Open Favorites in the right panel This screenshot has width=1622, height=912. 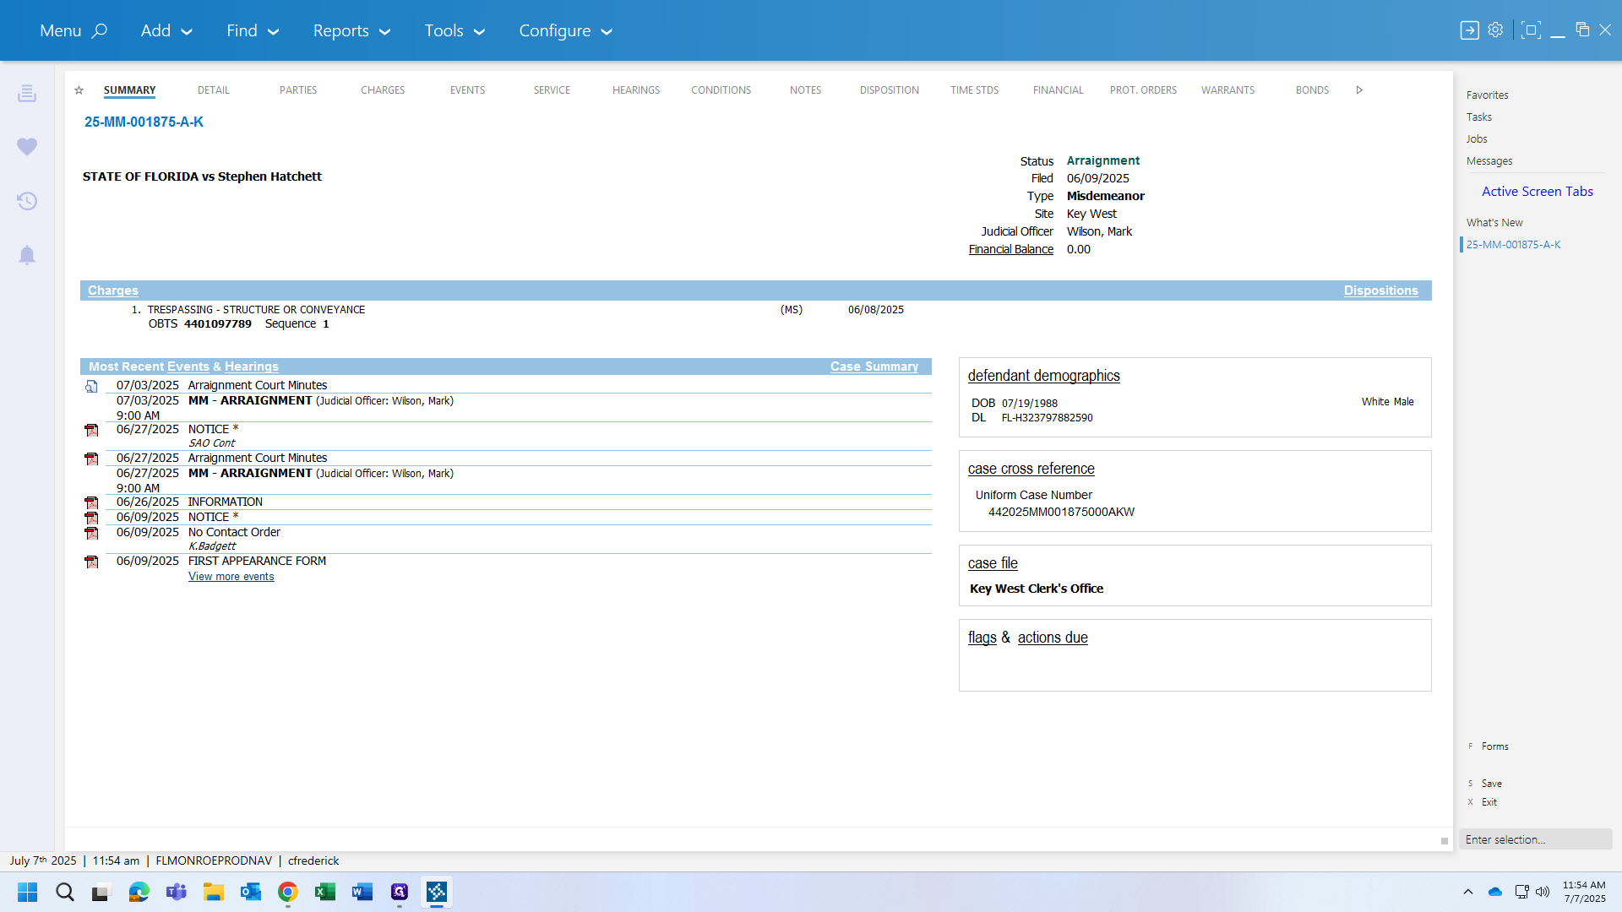pos(1487,95)
